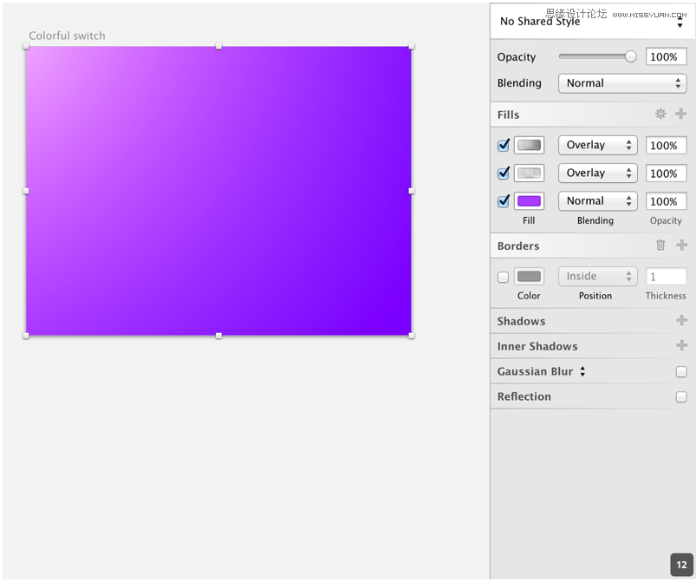The height and width of the screenshot is (582, 696).
Task: Add a new border with plus icon
Action: coord(681,245)
